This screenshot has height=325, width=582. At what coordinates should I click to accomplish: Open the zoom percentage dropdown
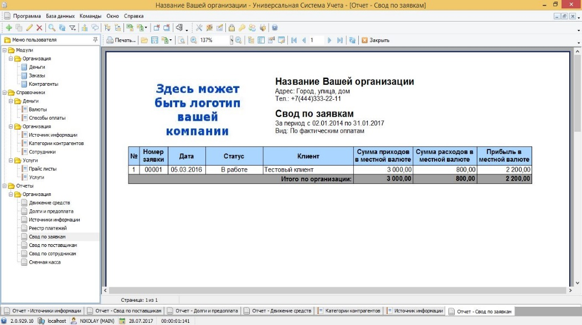click(231, 40)
